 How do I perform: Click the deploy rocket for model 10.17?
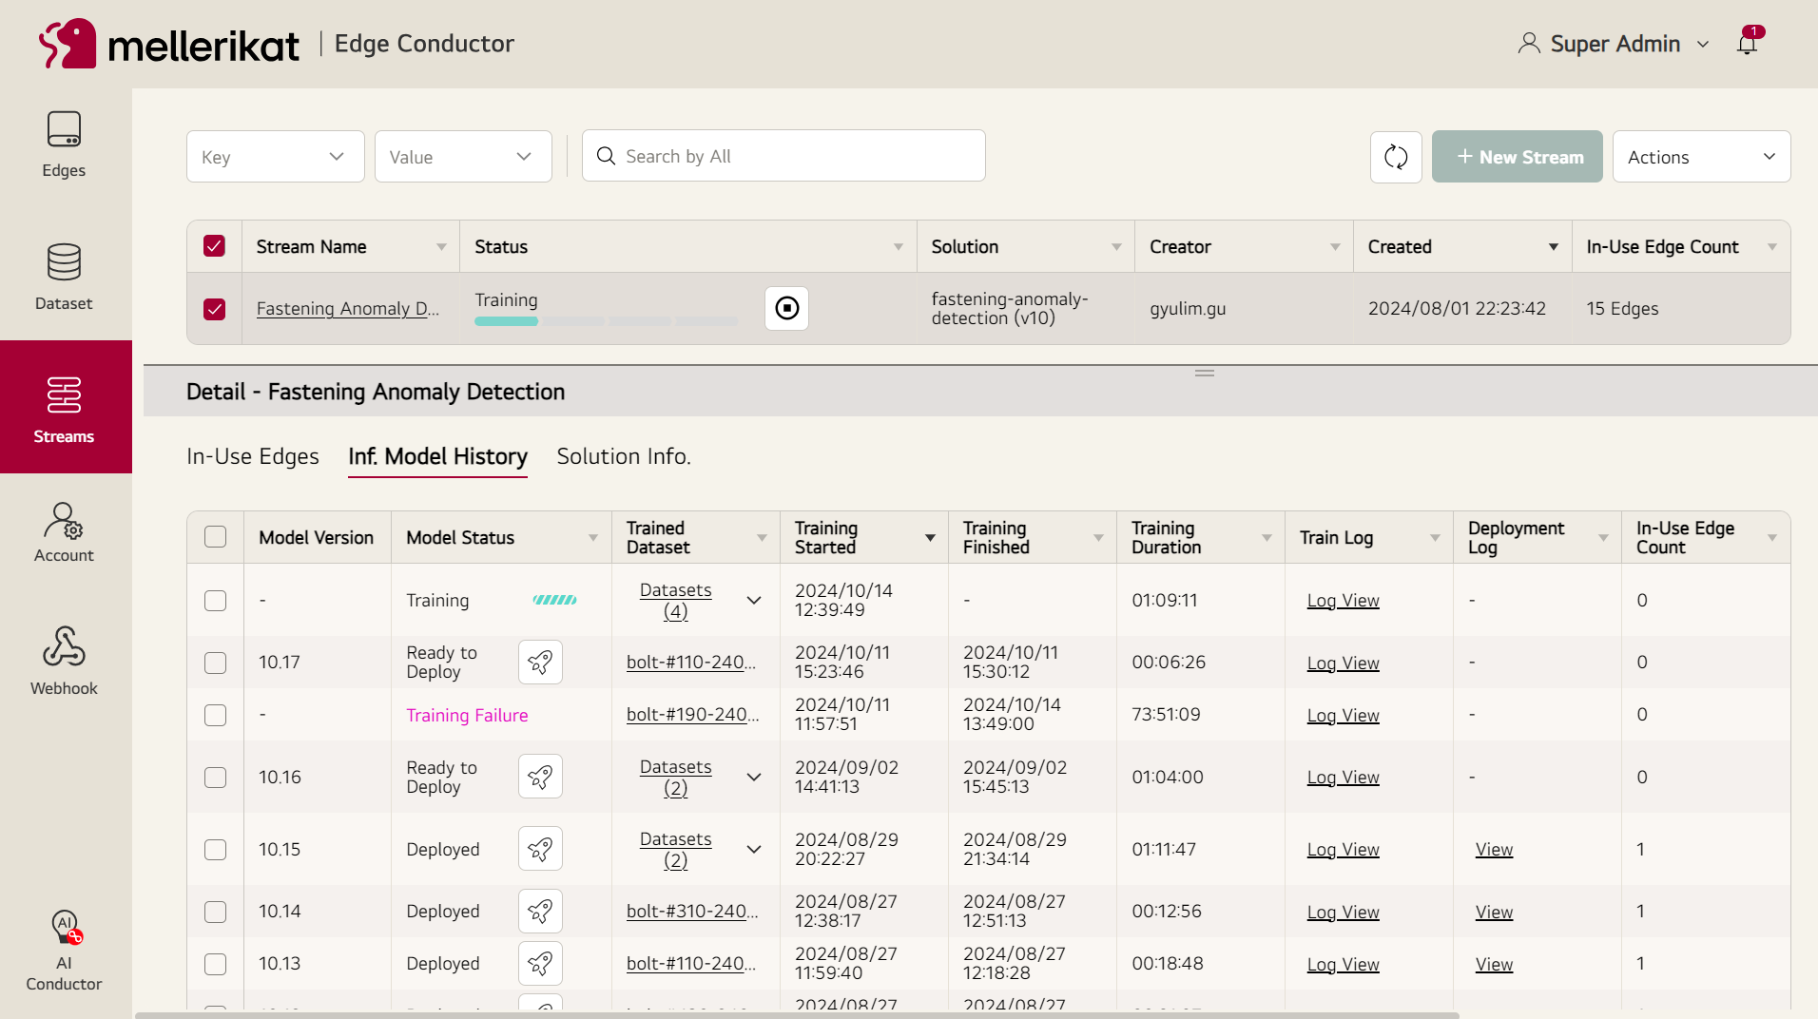tap(540, 662)
